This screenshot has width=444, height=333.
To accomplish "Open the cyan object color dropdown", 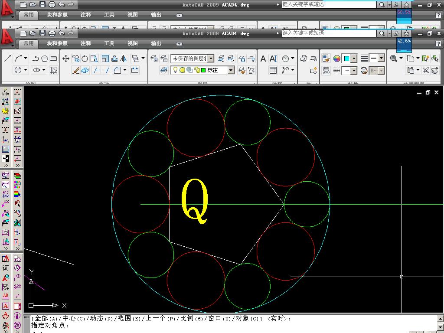I will 354,59.
